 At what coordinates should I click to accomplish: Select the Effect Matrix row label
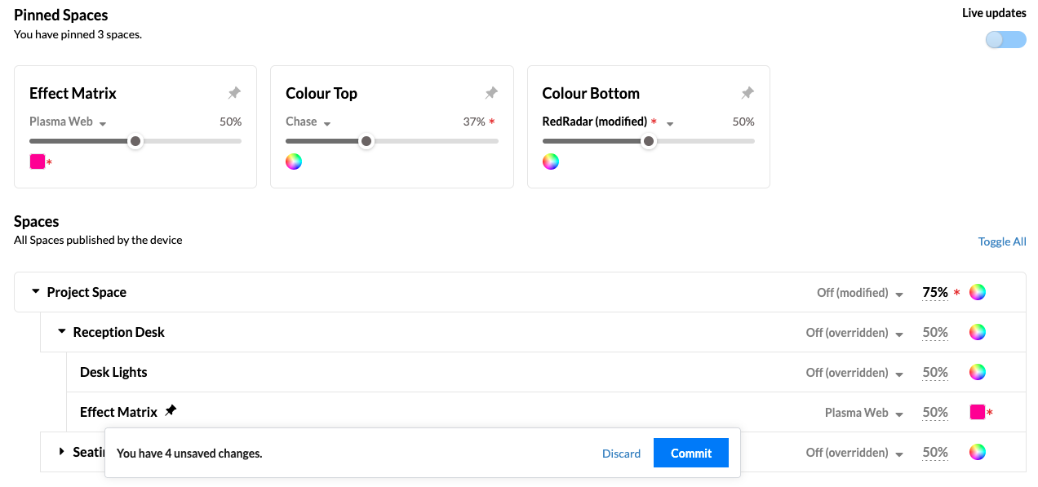tap(118, 412)
